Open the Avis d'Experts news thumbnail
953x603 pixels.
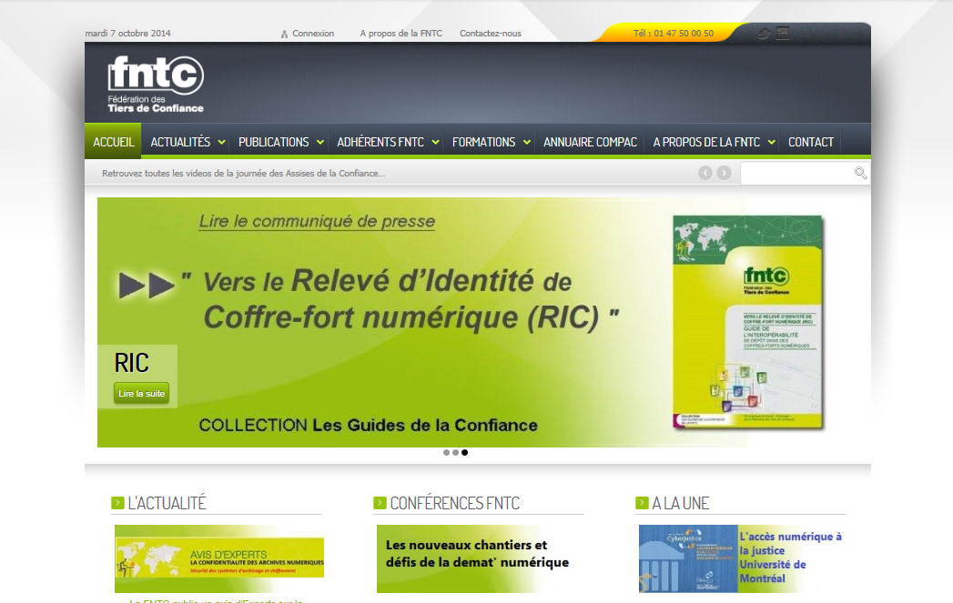point(219,558)
